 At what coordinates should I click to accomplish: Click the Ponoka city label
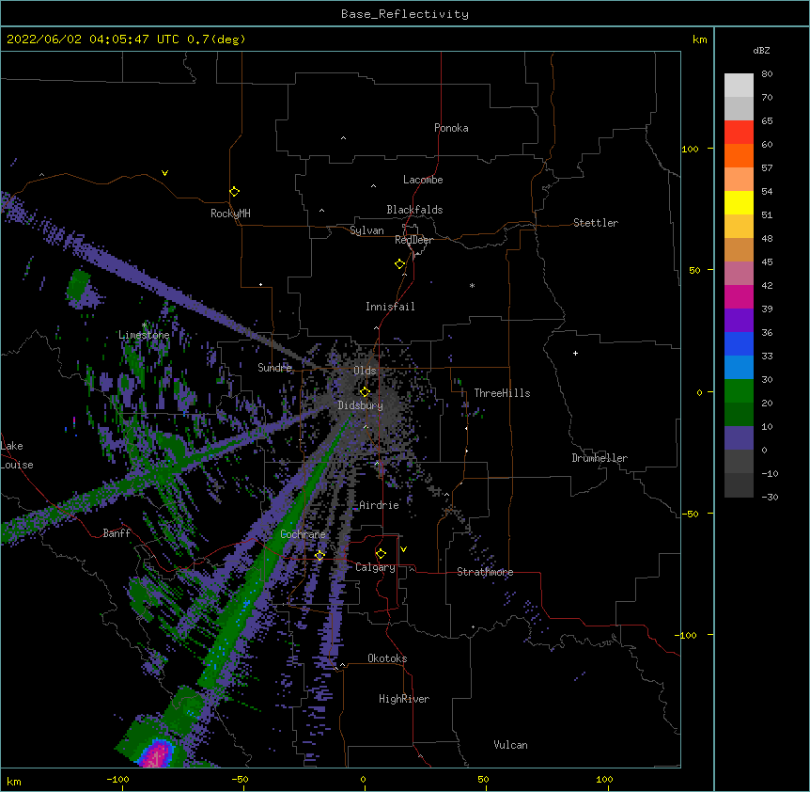click(451, 128)
